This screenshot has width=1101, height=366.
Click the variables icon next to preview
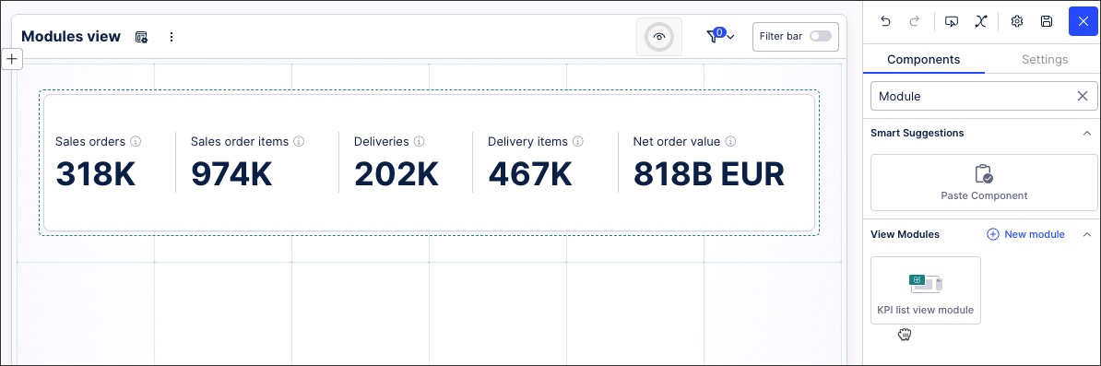[981, 21]
